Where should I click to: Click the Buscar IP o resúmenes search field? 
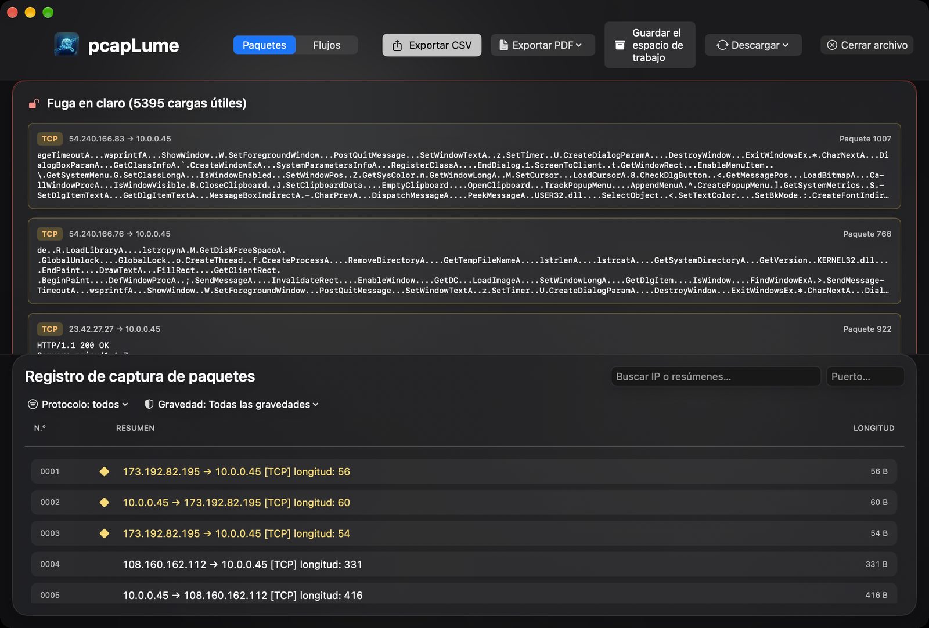pyautogui.click(x=715, y=376)
